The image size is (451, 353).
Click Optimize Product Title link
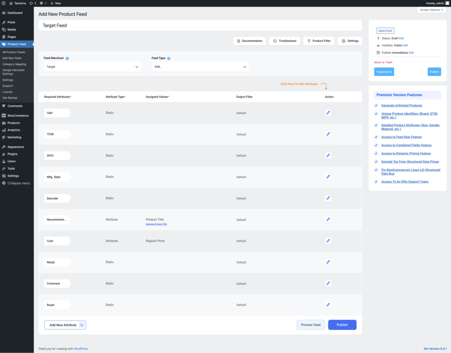point(156,224)
